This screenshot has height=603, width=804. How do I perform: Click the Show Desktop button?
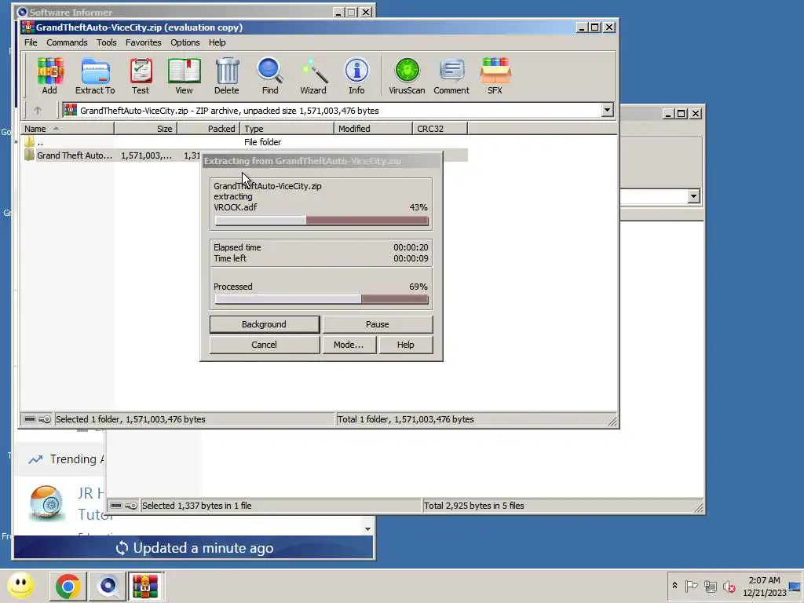coord(795,586)
